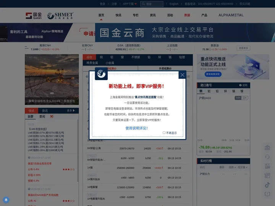Click star rating beside 公布 41
Image resolution: width=275 pixels, height=206 pixels.
pos(69,201)
